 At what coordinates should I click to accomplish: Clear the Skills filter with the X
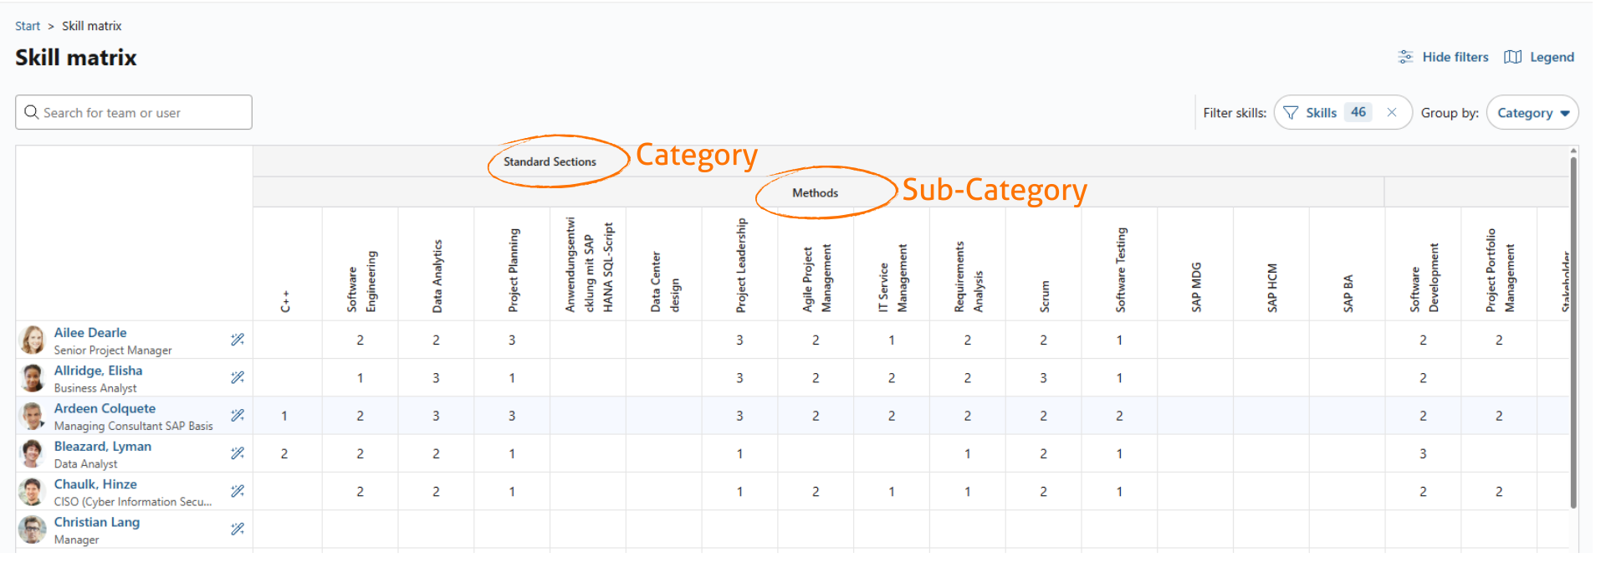(1392, 112)
